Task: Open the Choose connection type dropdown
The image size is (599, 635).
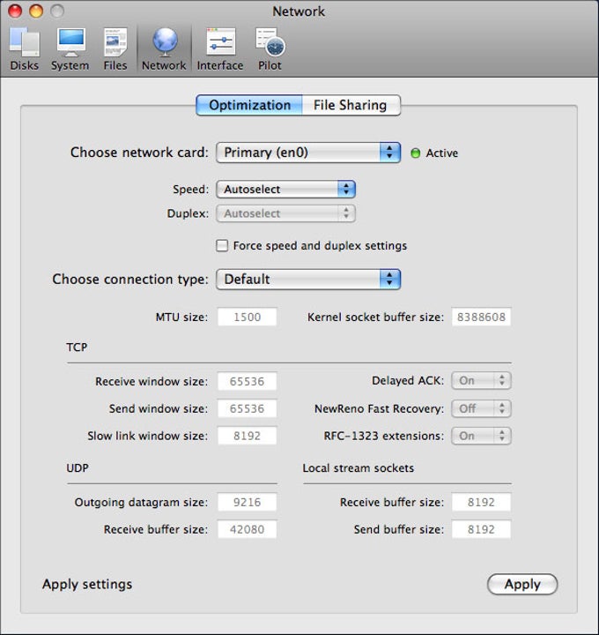Action: click(308, 279)
